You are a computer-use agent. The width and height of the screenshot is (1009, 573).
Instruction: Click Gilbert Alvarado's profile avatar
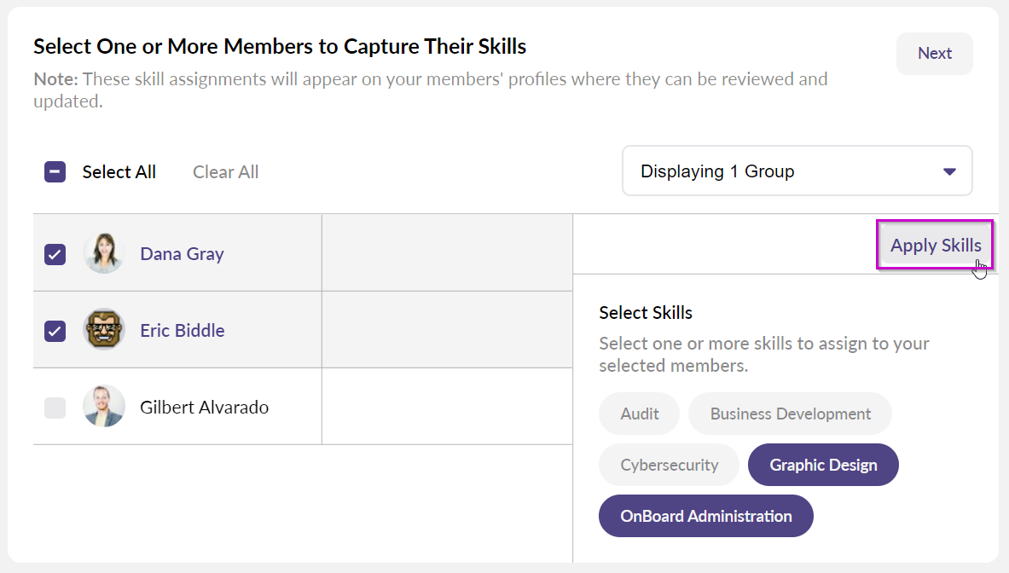click(x=104, y=407)
